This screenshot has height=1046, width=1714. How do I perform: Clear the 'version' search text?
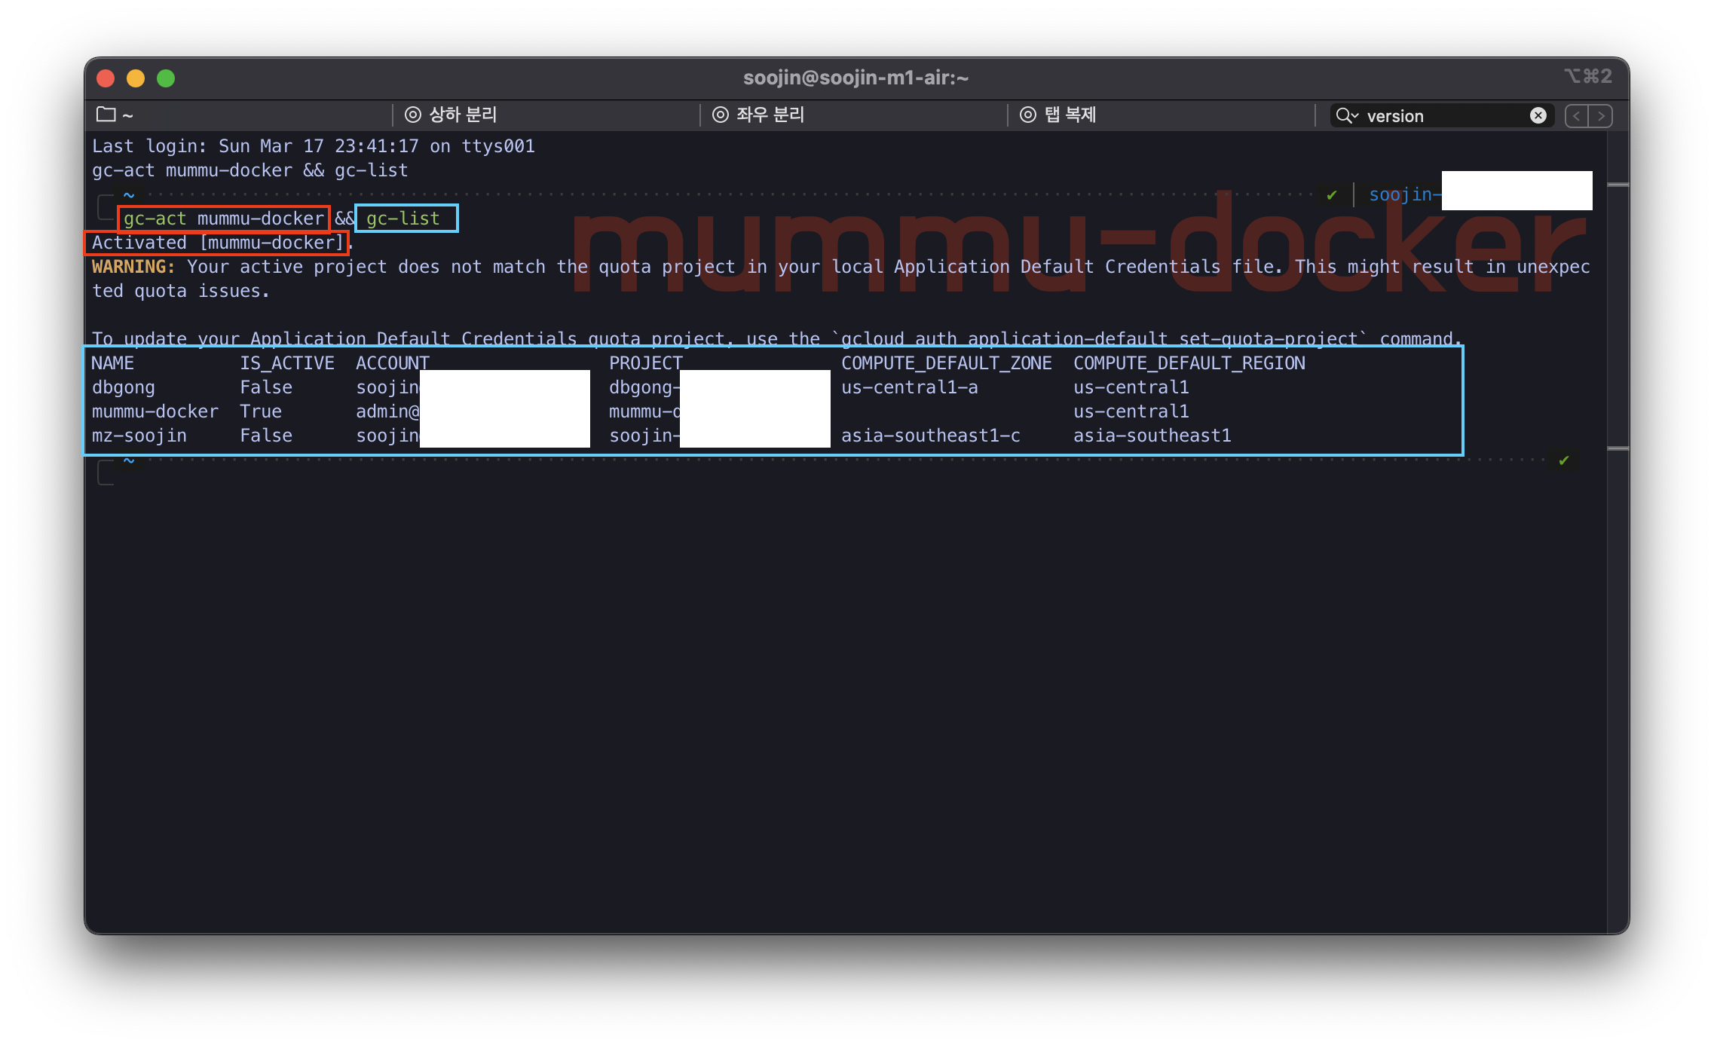[1538, 115]
